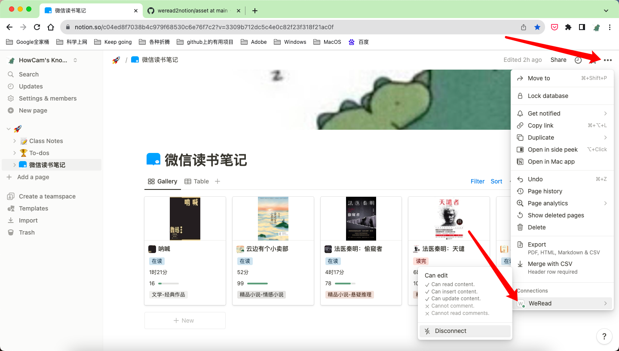Viewport: 619px width, 351px height.
Task: Expand the Duplicate submenu arrow
Action: click(x=605, y=137)
